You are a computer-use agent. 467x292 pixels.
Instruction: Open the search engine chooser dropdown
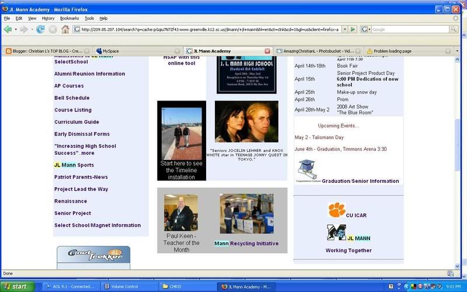pos(370,29)
